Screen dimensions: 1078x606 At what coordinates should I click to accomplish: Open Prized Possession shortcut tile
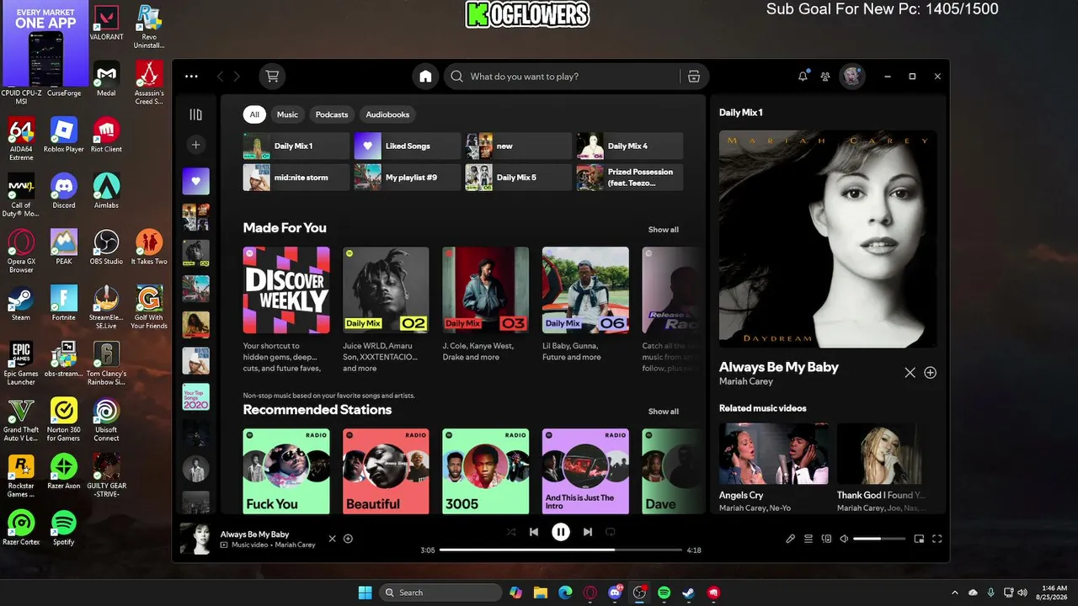click(630, 178)
